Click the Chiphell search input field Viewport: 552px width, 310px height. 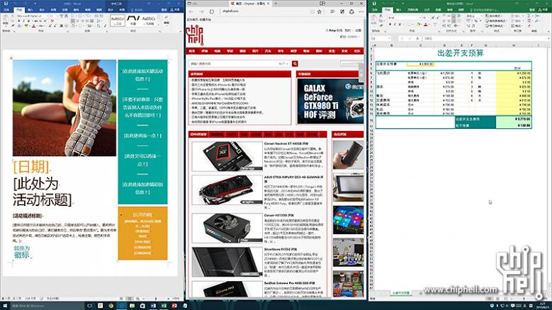click(234, 64)
